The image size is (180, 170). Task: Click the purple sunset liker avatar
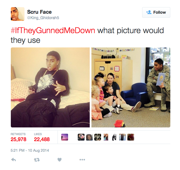click(x=65, y=137)
